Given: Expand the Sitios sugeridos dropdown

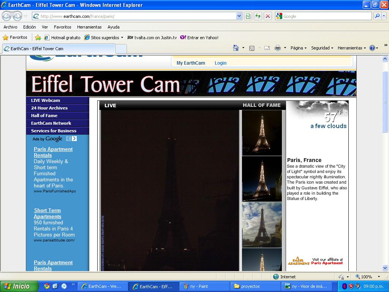Looking at the screenshot, I should [x=122, y=38].
